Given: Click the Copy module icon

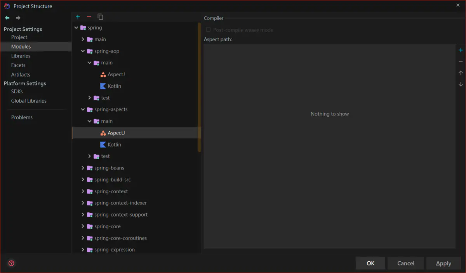Looking at the screenshot, I should coord(100,17).
